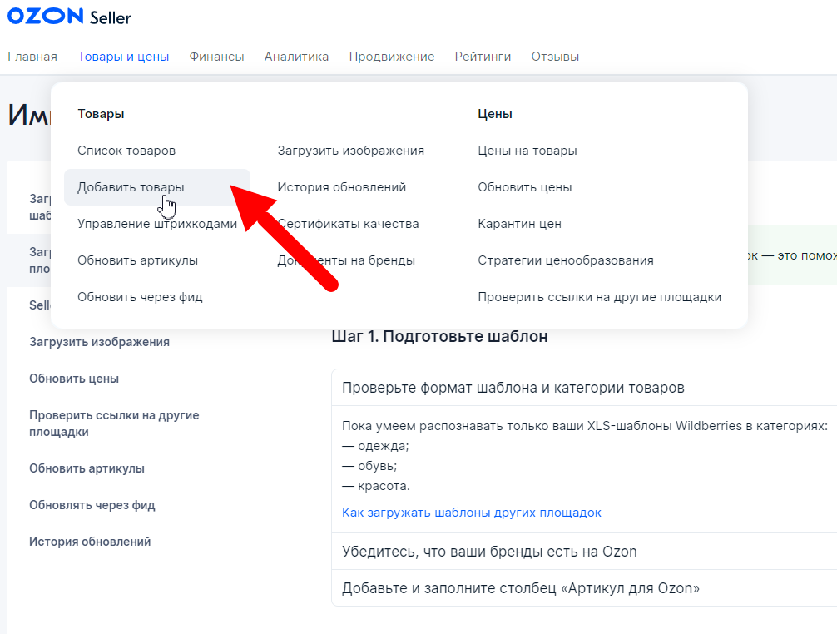Click the OZON Seller logo
The image size is (837, 634).
click(69, 17)
